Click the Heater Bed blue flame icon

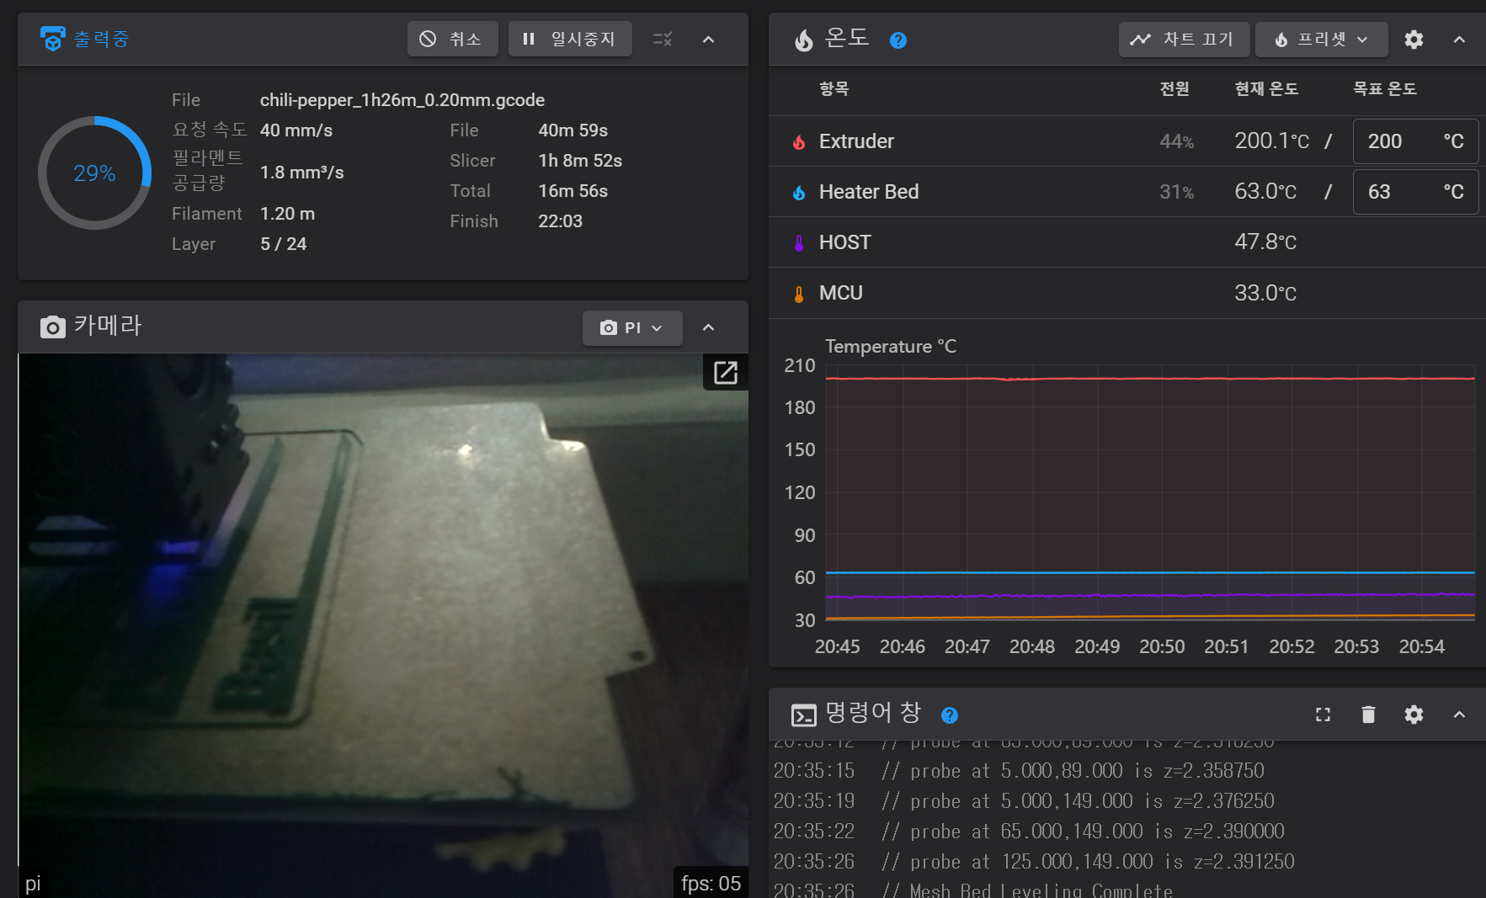tap(799, 192)
